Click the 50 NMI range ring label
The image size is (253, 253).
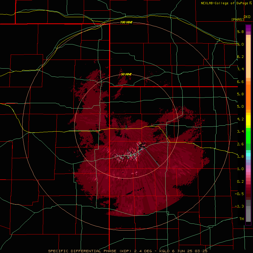[x=126, y=74]
